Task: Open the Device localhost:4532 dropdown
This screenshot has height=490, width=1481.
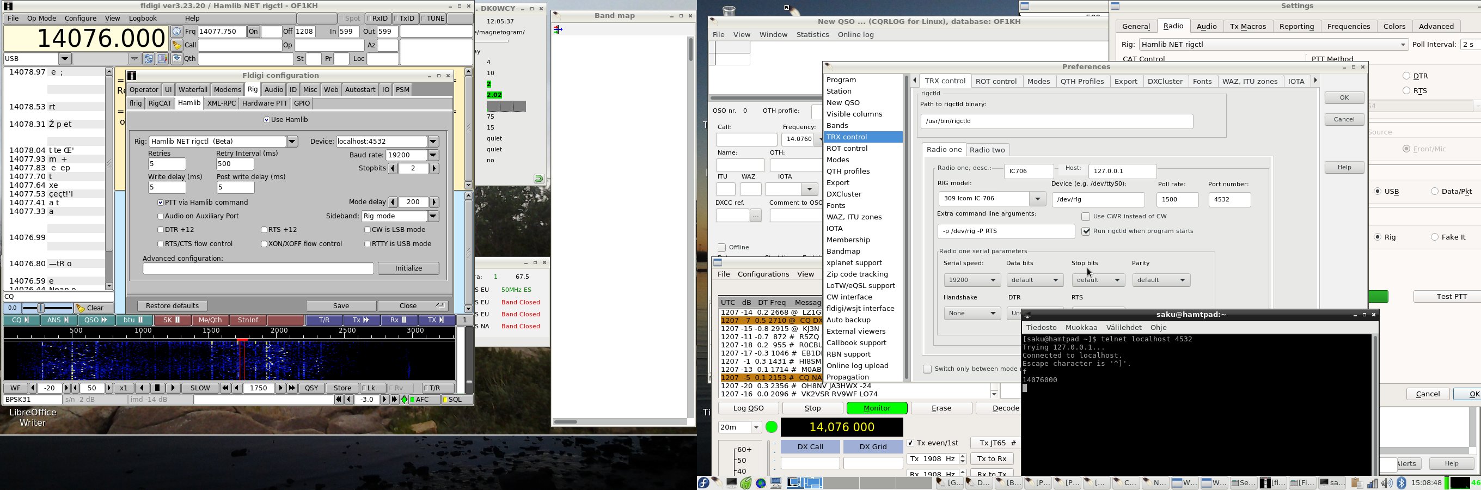Action: pos(433,142)
